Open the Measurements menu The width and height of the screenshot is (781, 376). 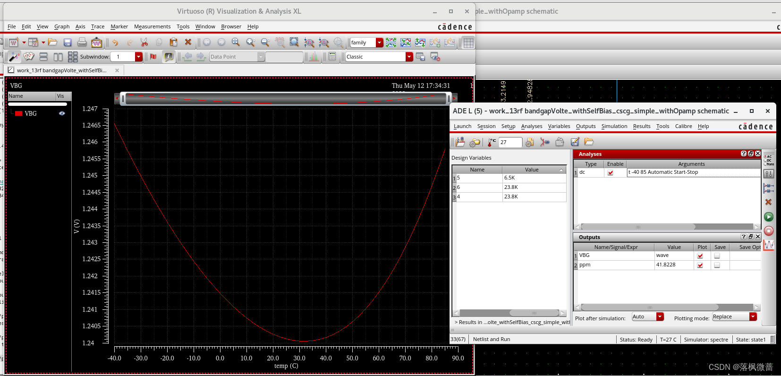tap(152, 26)
